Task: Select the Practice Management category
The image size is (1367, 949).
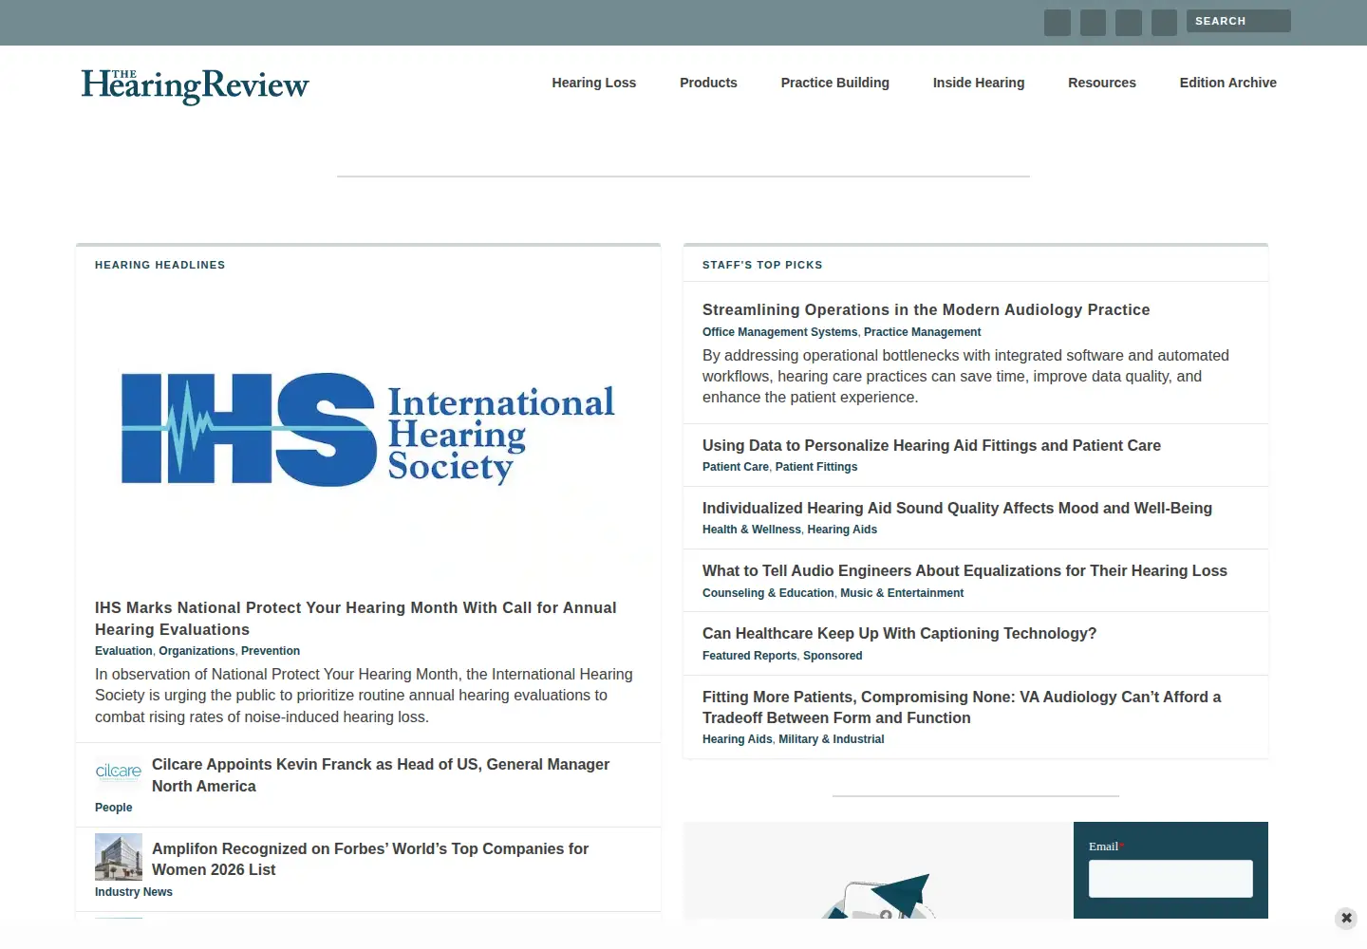Action: click(x=923, y=332)
